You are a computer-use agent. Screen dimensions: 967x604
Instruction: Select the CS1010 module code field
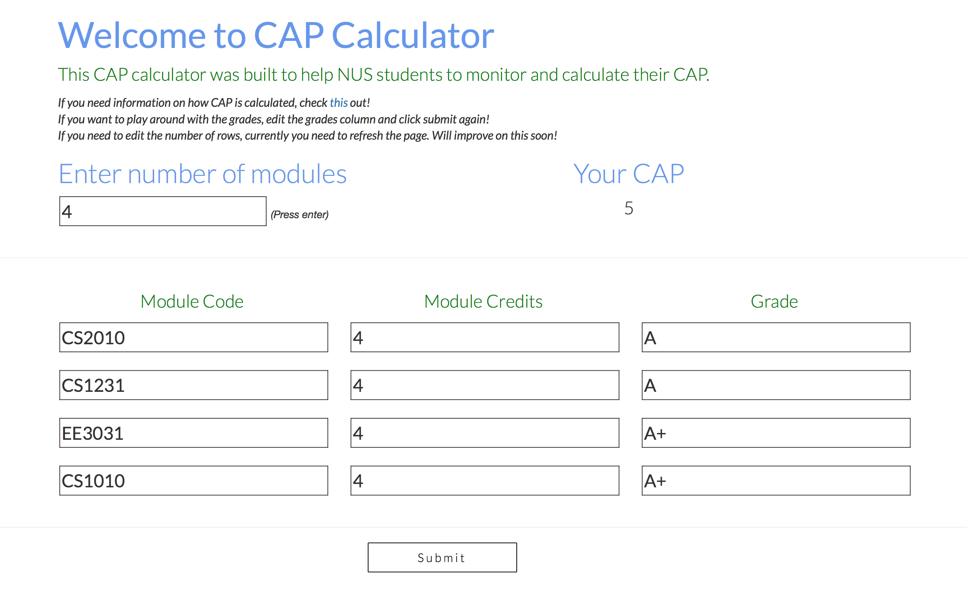(x=193, y=481)
